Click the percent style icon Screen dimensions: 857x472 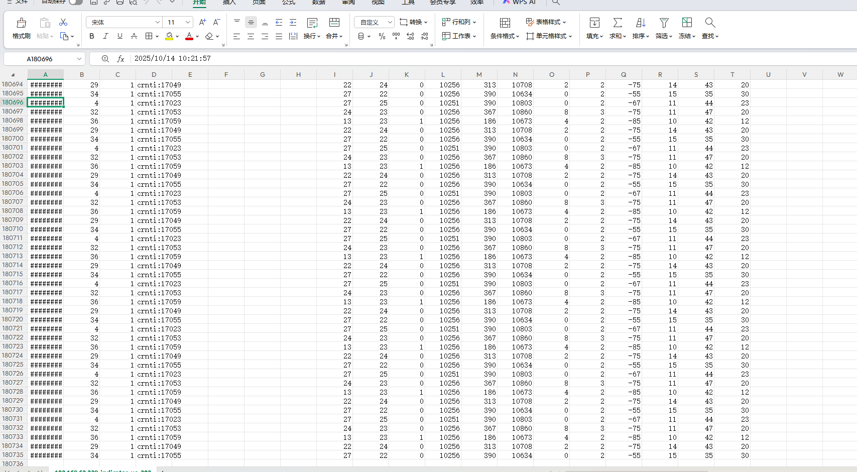point(382,36)
